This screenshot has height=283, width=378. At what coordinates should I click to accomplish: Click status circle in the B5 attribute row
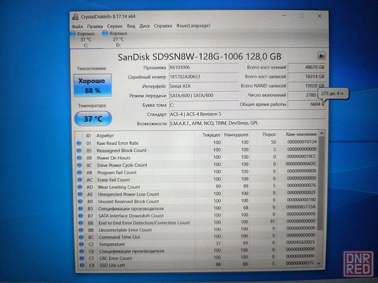pos(81,208)
